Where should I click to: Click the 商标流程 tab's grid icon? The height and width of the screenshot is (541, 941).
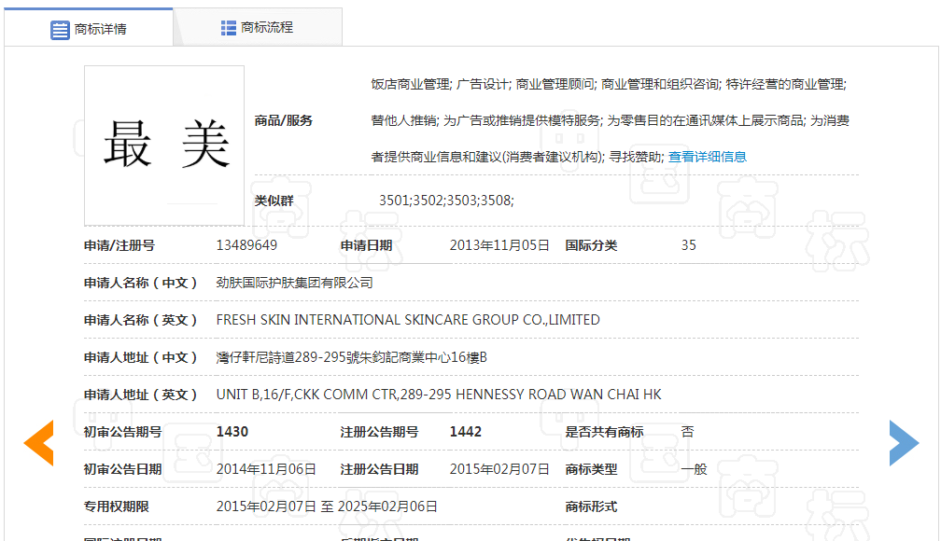[229, 28]
